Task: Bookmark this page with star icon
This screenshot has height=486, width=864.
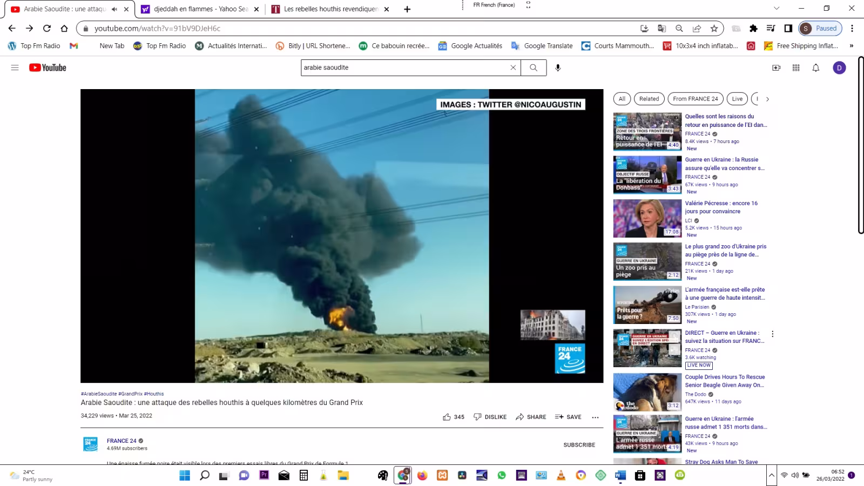Action: point(714,28)
